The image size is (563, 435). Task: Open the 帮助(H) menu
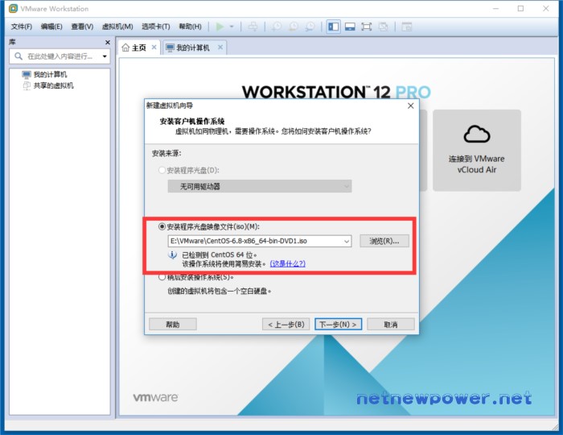191,27
